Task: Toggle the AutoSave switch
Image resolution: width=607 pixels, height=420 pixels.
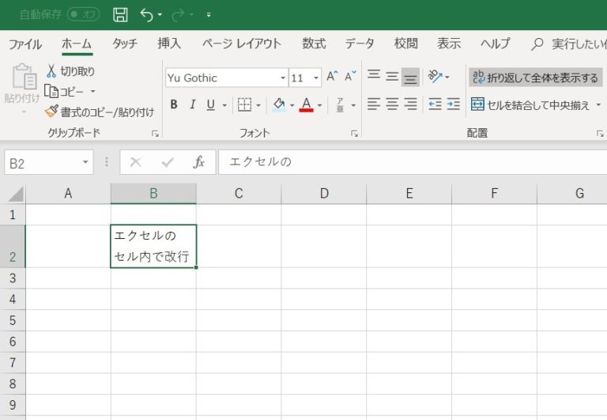Action: (83, 14)
